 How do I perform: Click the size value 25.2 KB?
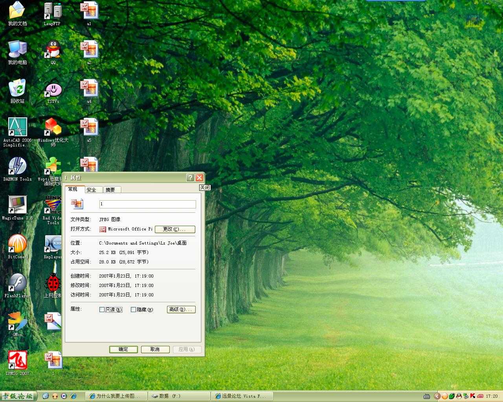(124, 252)
